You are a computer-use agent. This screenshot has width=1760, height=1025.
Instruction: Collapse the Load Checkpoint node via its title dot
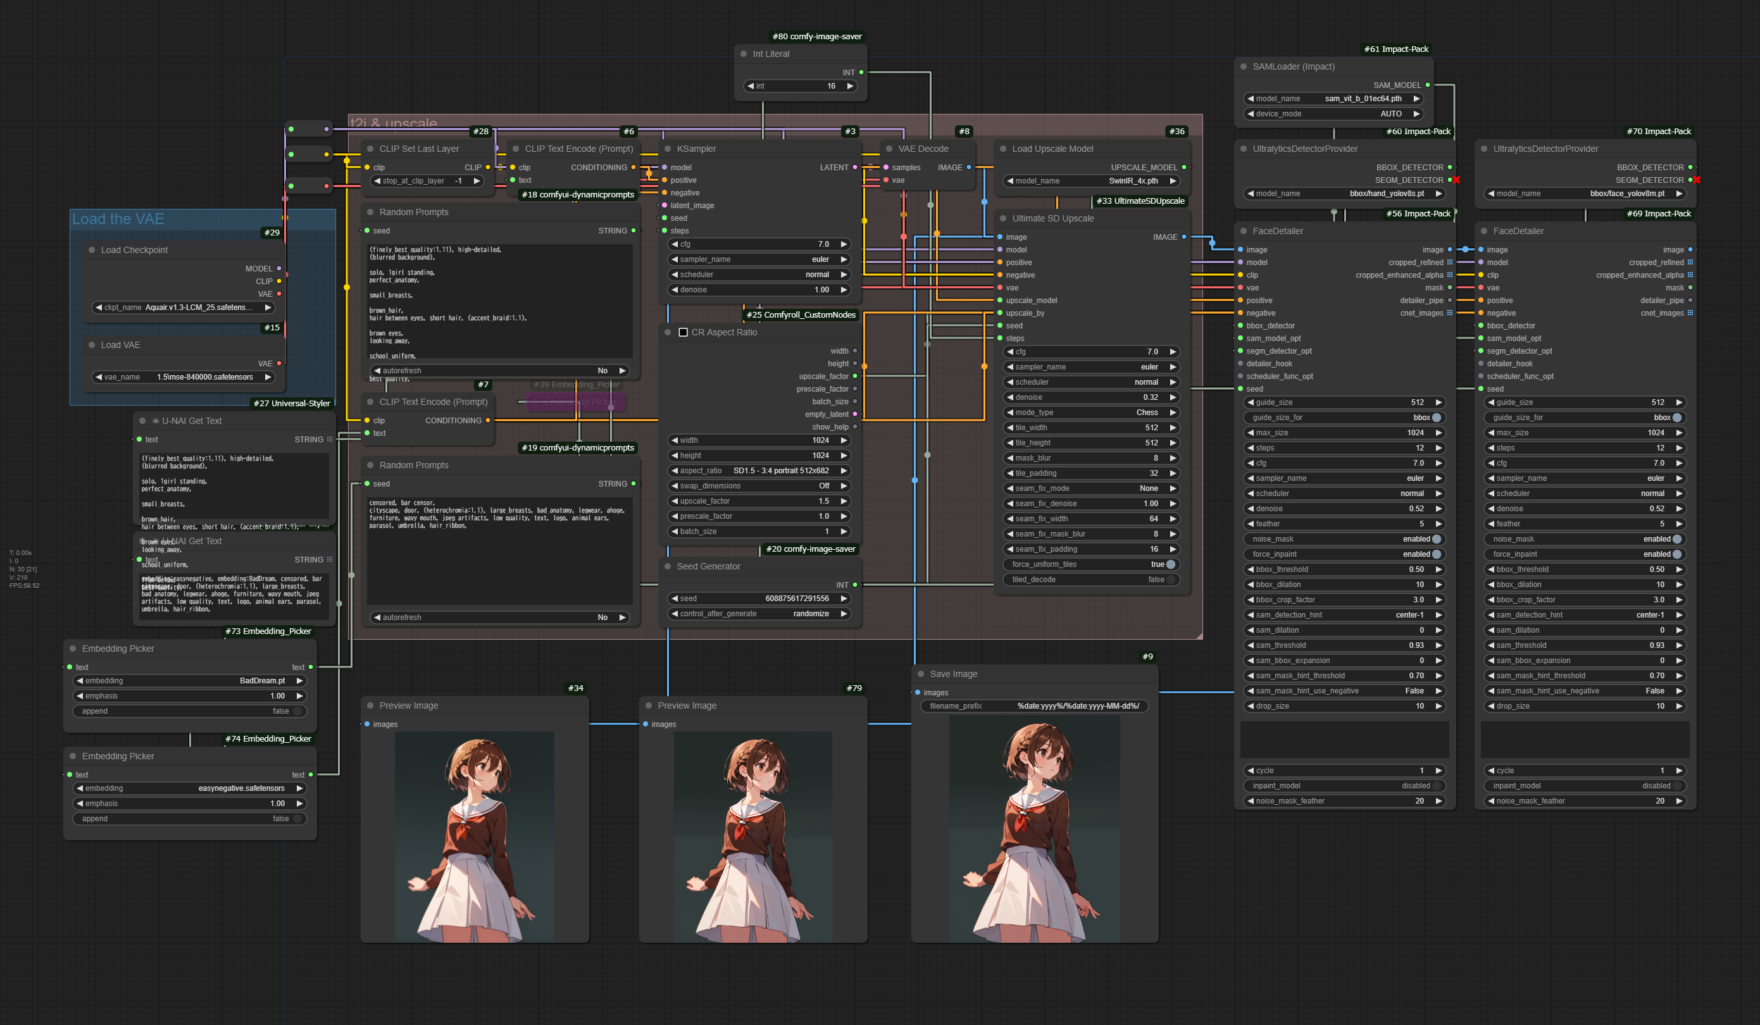click(92, 250)
